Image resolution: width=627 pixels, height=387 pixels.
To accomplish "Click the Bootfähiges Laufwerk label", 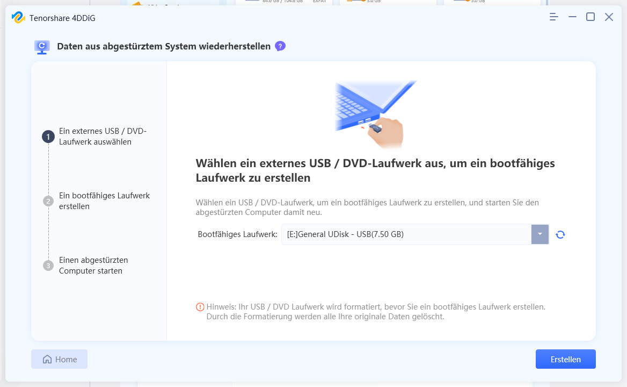I will pos(238,234).
